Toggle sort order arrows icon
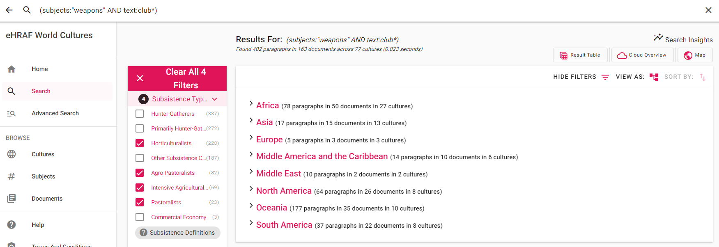The image size is (719, 247). [703, 77]
